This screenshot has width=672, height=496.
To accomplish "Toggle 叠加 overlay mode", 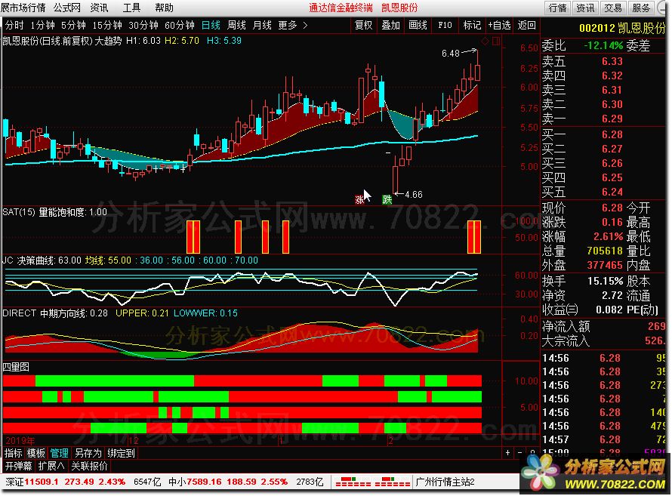I will (x=390, y=24).
